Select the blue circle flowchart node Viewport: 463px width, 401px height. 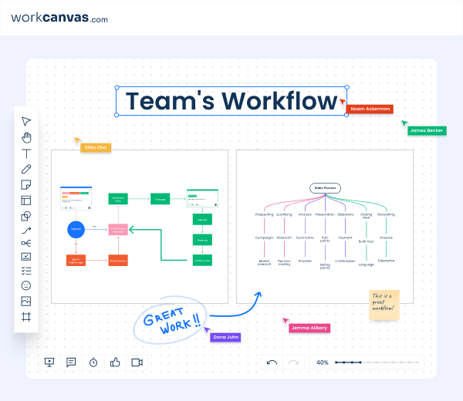76,229
